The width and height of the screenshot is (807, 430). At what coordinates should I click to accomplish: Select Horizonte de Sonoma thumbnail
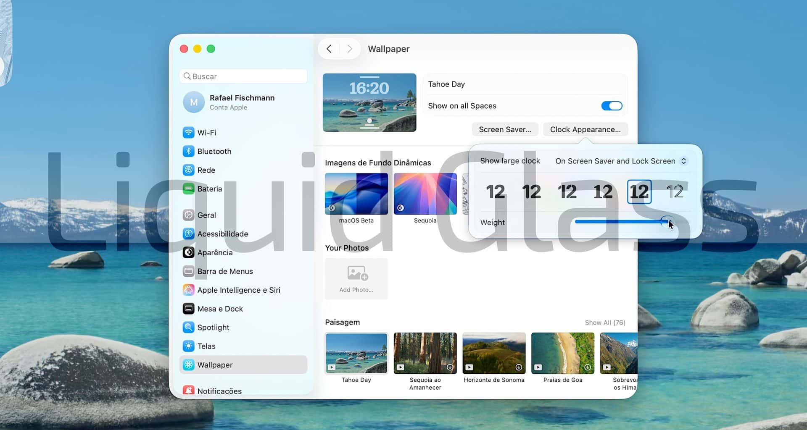[494, 353]
